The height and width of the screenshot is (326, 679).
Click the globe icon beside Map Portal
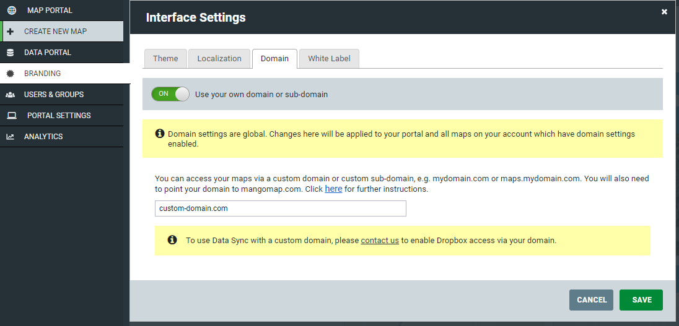12,11
